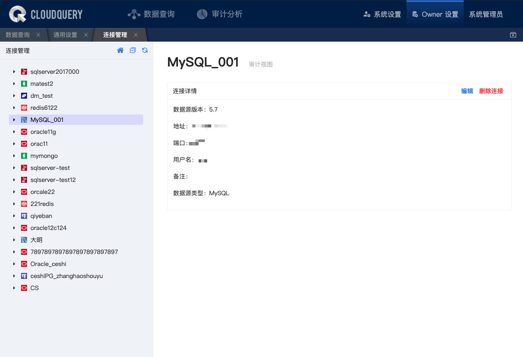This screenshot has height=357, width=523.
Task: Click the CloudQuery logo
Action: coord(46,14)
